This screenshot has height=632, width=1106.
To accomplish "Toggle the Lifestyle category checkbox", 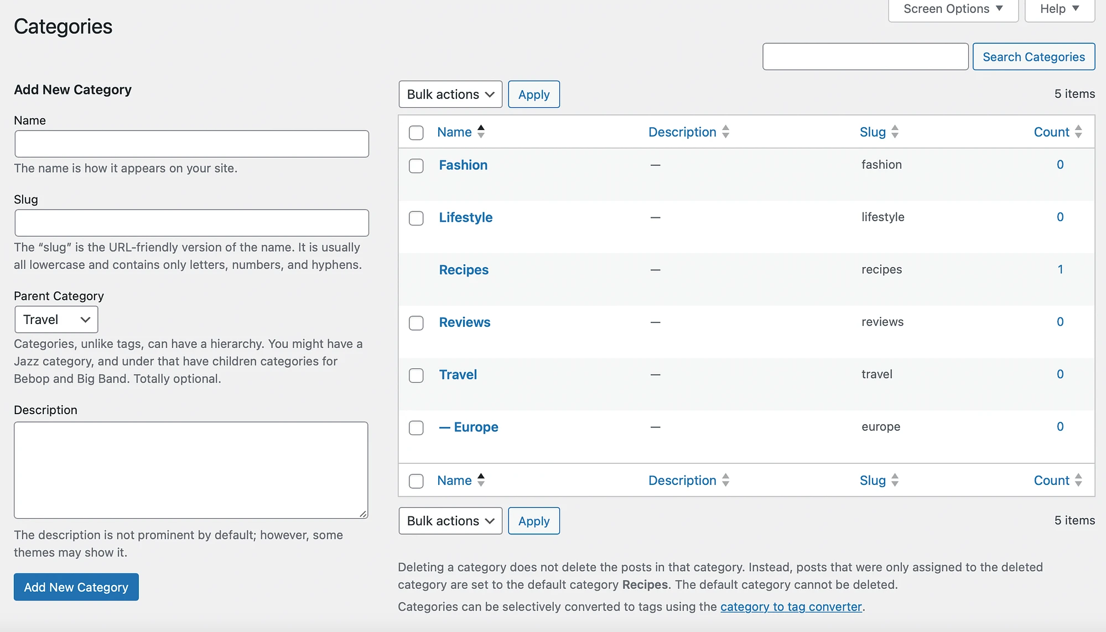I will click(x=416, y=218).
